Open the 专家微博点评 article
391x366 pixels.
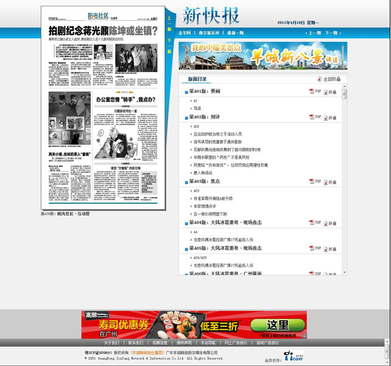205,206
